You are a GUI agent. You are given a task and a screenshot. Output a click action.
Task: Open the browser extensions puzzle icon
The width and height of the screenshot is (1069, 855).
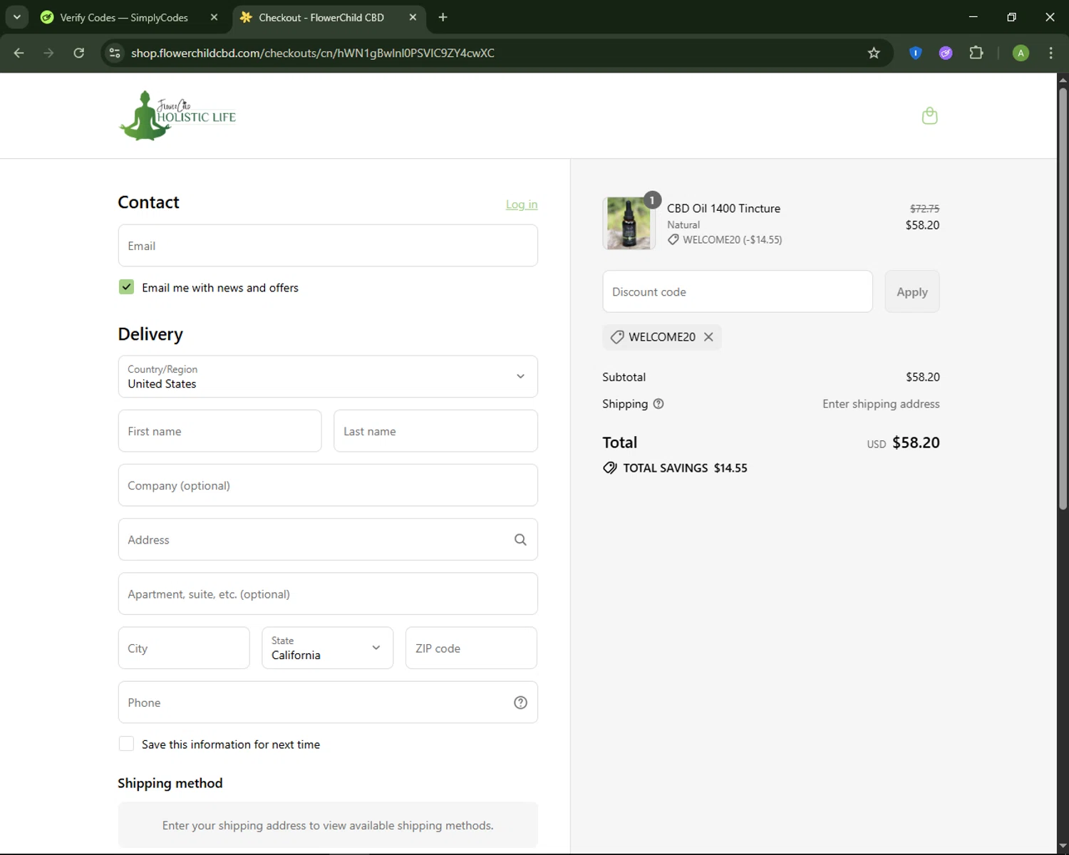click(x=976, y=53)
